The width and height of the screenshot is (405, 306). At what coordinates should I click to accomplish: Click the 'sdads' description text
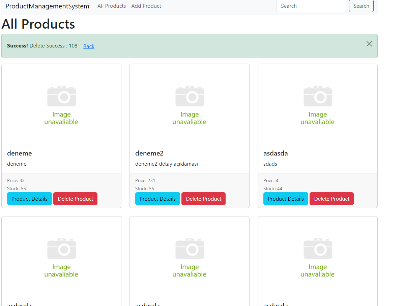270,164
